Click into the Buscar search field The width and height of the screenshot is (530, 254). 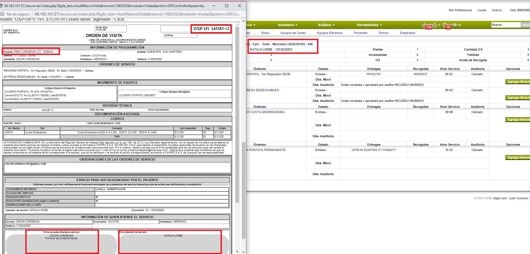506,25
